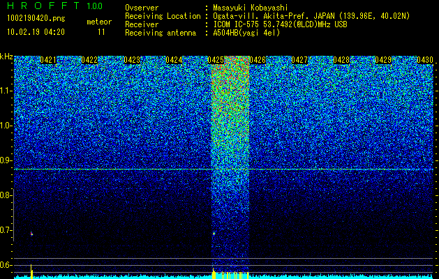Click the 0.9 frequency axis label

pos(6,160)
